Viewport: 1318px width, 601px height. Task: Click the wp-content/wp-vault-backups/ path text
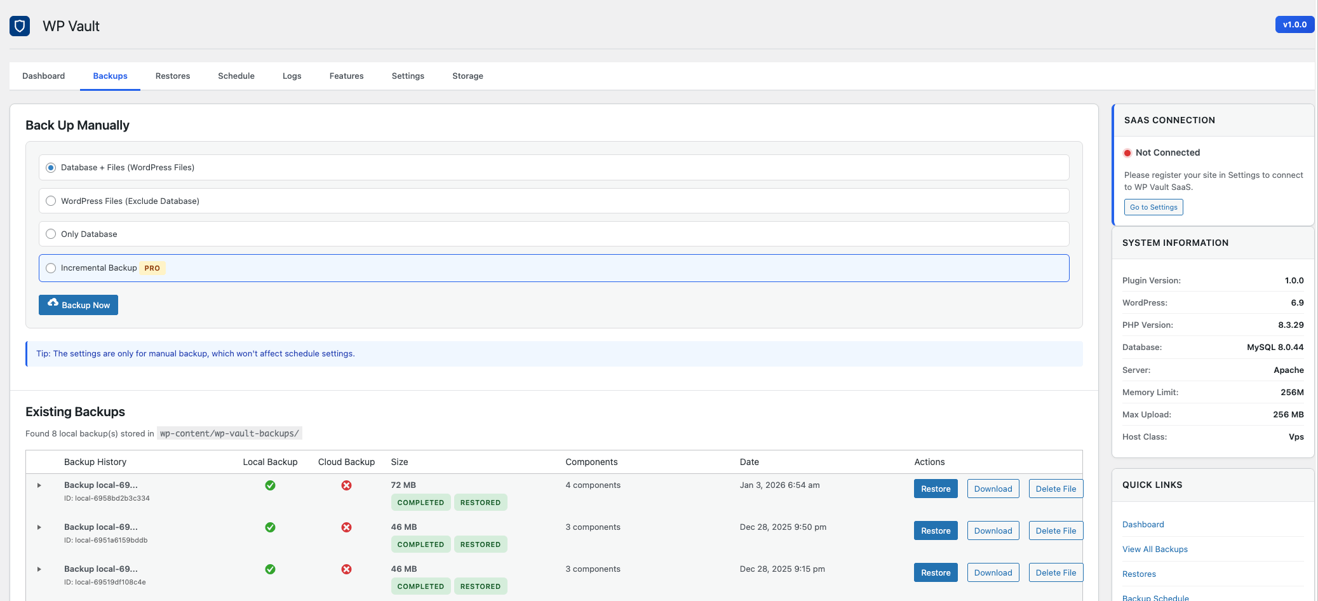[229, 433]
